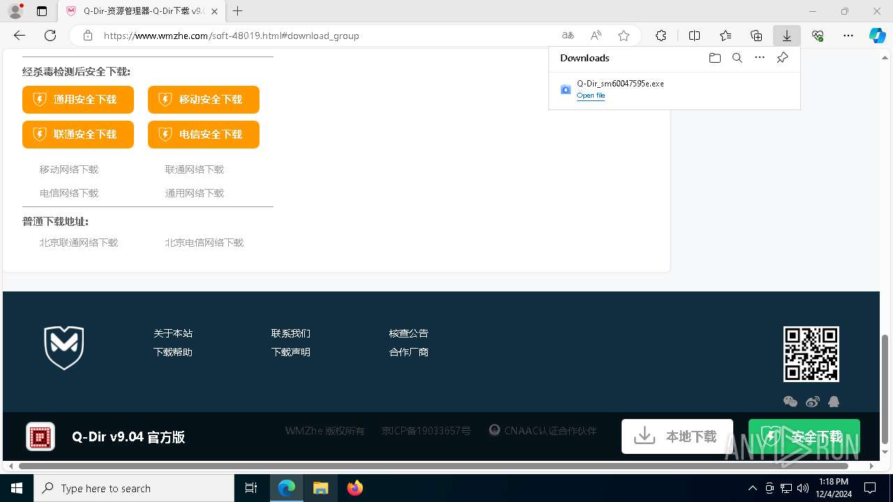
Task: Click 北京电信网络下载 link
Action: click(x=204, y=243)
